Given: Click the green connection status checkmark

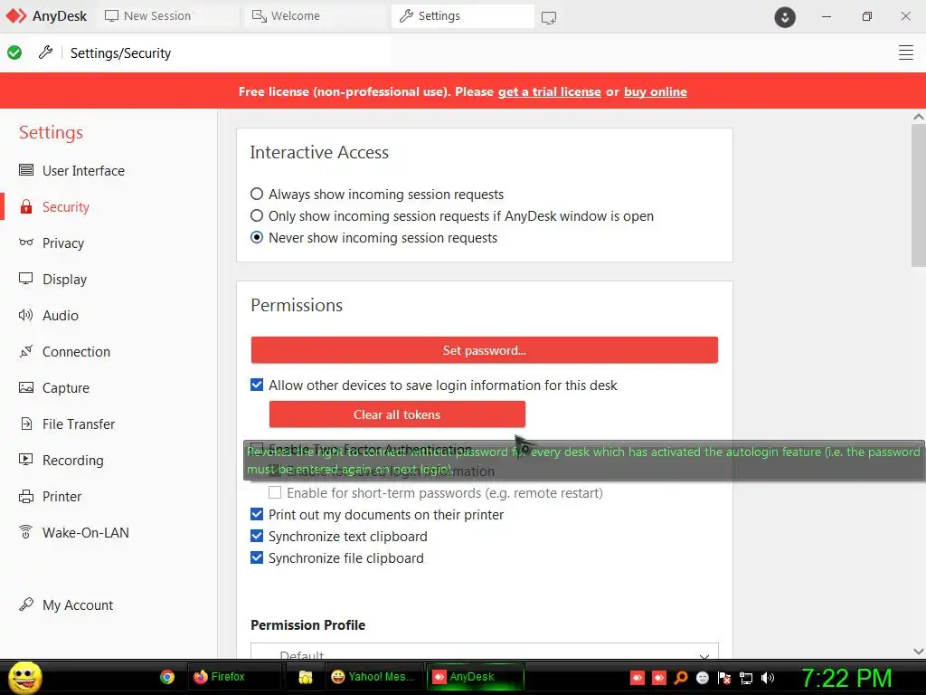Looking at the screenshot, I should [x=14, y=52].
